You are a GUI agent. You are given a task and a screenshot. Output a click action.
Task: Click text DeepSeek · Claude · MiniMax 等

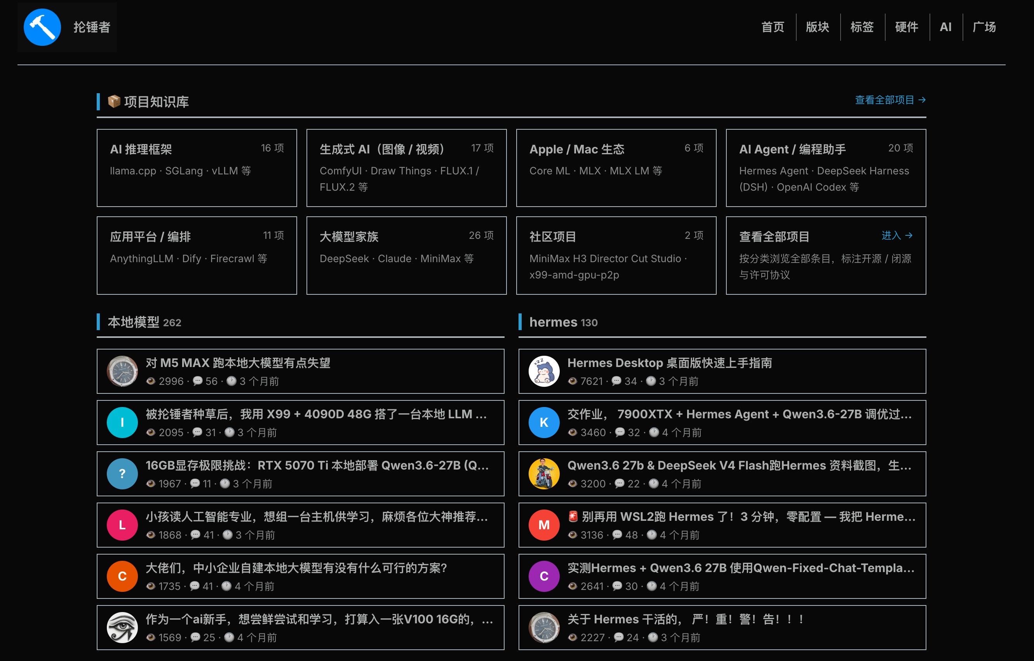click(x=396, y=259)
